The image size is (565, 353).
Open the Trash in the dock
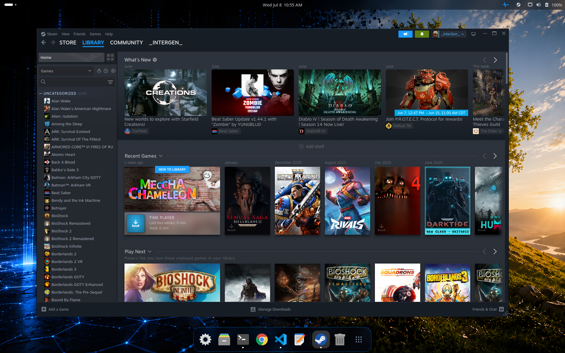pos(340,339)
